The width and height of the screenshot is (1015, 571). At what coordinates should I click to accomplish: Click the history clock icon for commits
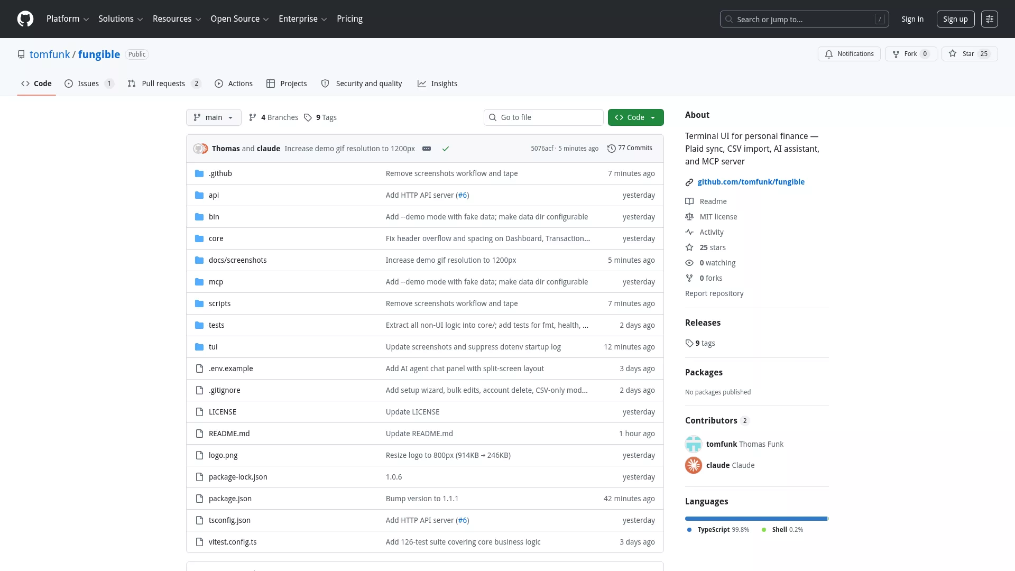(612, 149)
